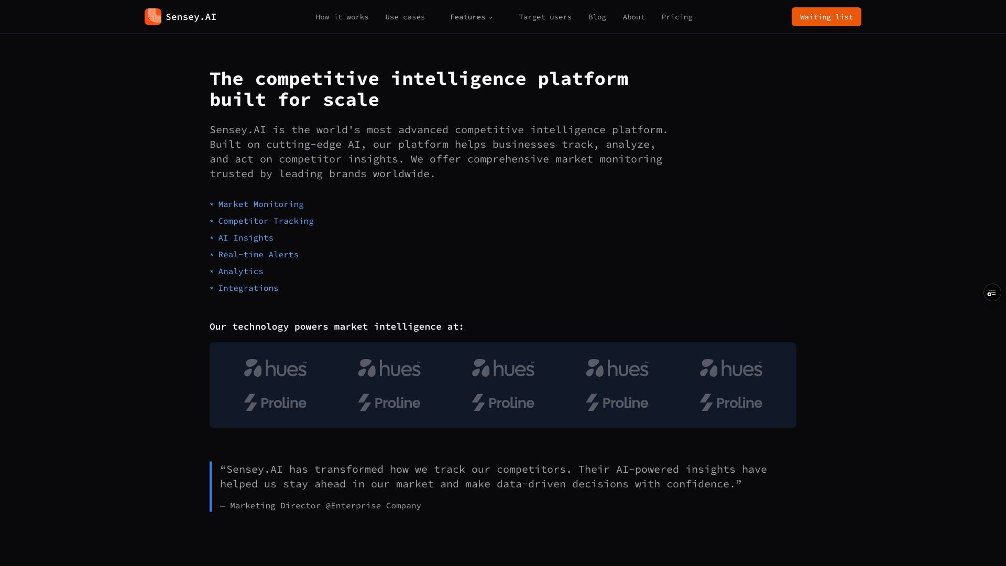Image resolution: width=1006 pixels, height=566 pixels.
Task: Click the Features chevron arrow
Action: (491, 18)
